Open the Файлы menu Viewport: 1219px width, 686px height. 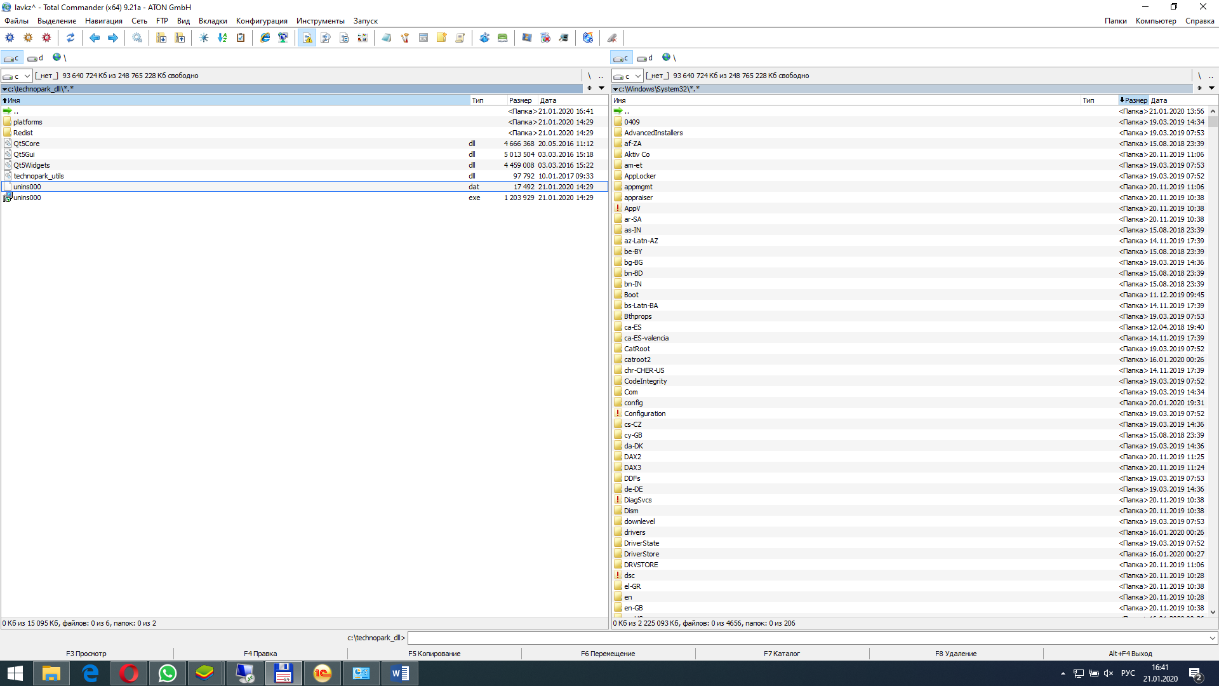click(17, 21)
